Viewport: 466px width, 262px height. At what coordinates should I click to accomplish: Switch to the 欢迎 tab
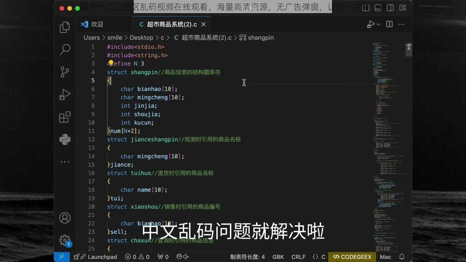[x=92, y=24]
